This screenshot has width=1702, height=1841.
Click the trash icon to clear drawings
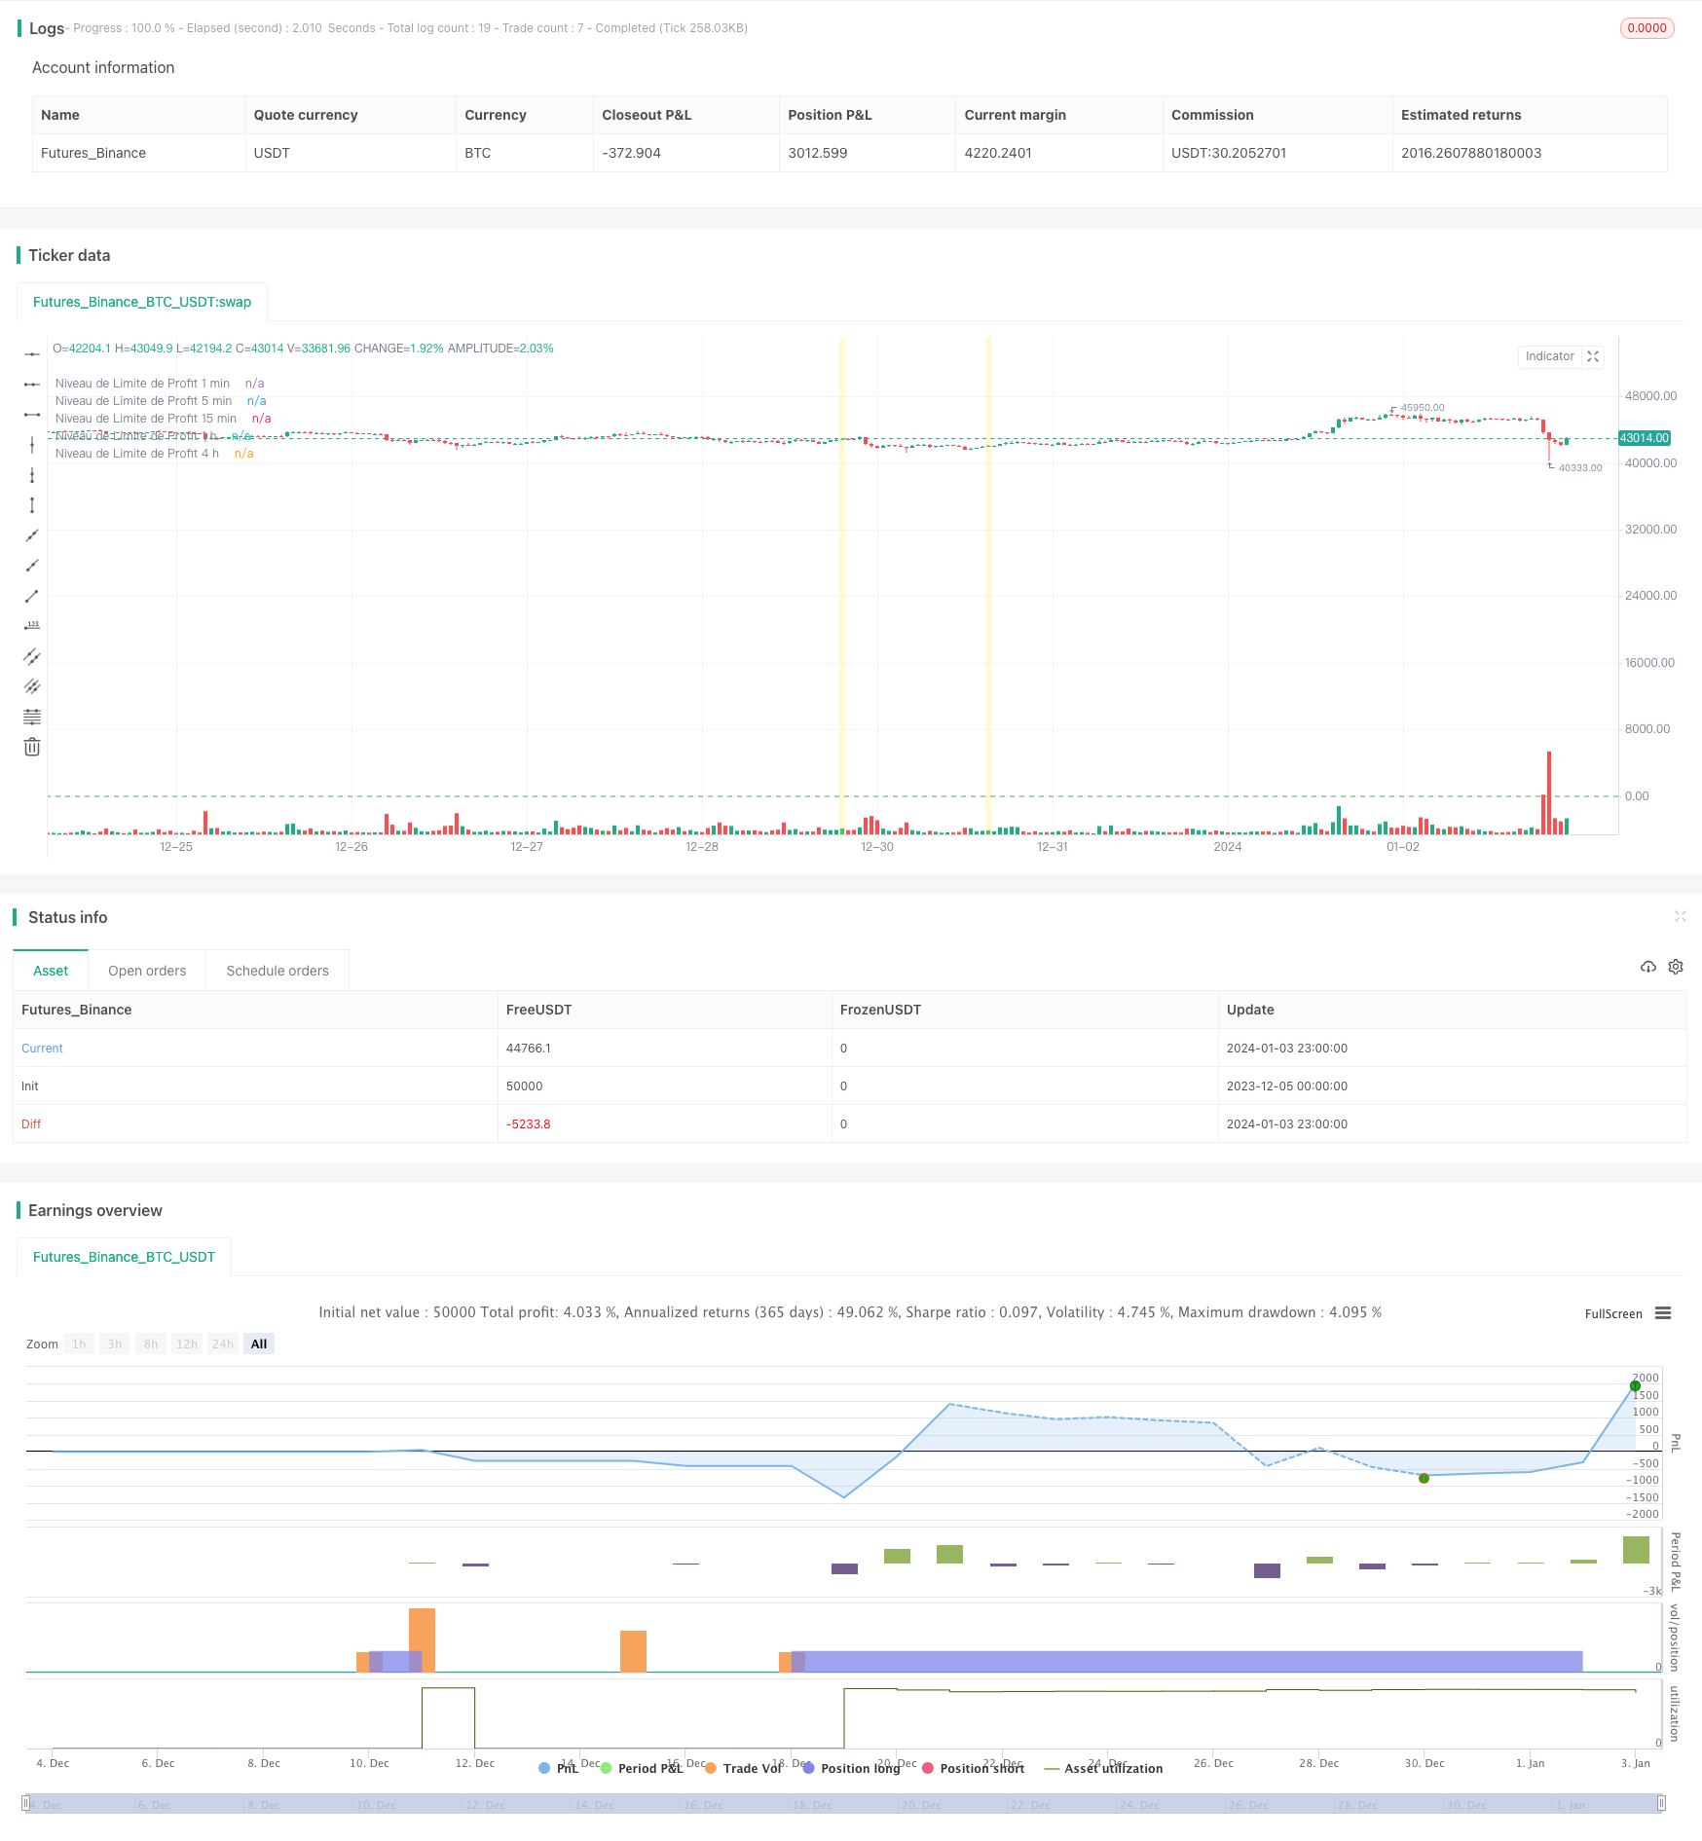tap(32, 747)
